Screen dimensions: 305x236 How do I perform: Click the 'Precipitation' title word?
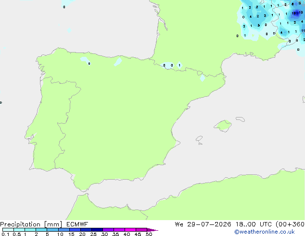pos(20,224)
